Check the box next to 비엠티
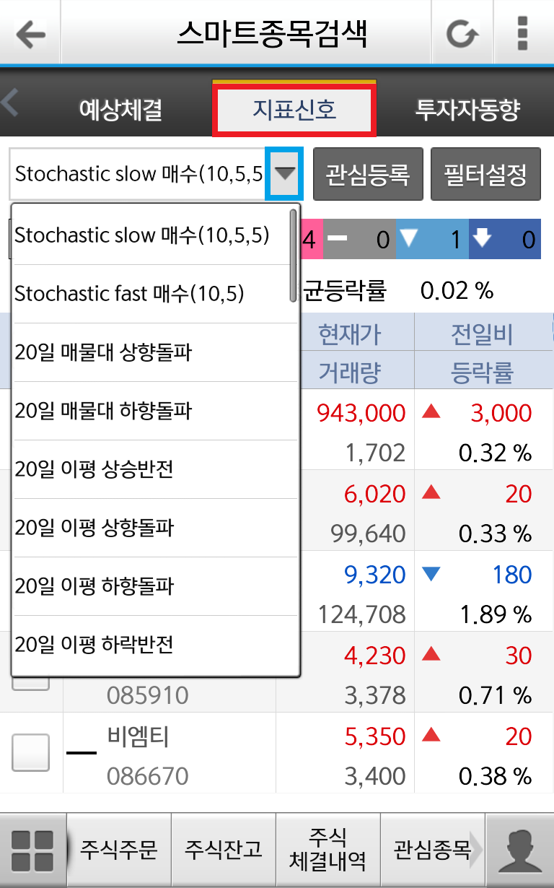This screenshot has width=554, height=888. pos(31,753)
